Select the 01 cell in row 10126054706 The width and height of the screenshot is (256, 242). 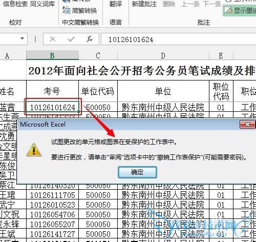(221, 214)
